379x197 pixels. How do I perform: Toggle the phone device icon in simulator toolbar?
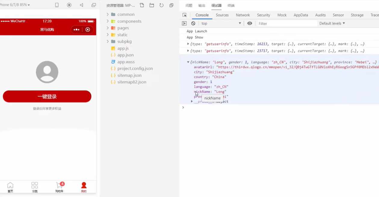pyautogui.click(x=57, y=5)
